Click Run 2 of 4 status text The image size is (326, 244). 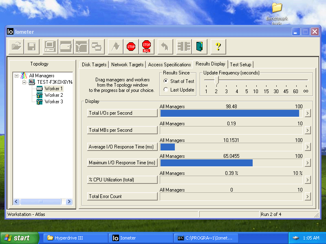click(x=271, y=214)
